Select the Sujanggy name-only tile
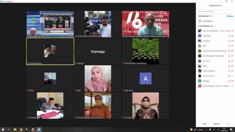 98,51
